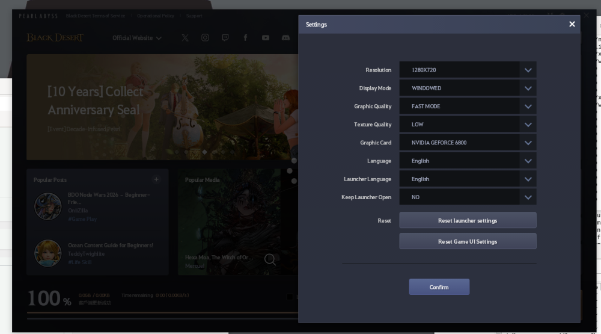601x334 pixels.
Task: Click the Confirm button
Action: tap(439, 287)
